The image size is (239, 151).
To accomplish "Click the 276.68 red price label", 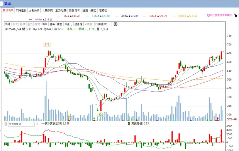I will pos(232,119).
